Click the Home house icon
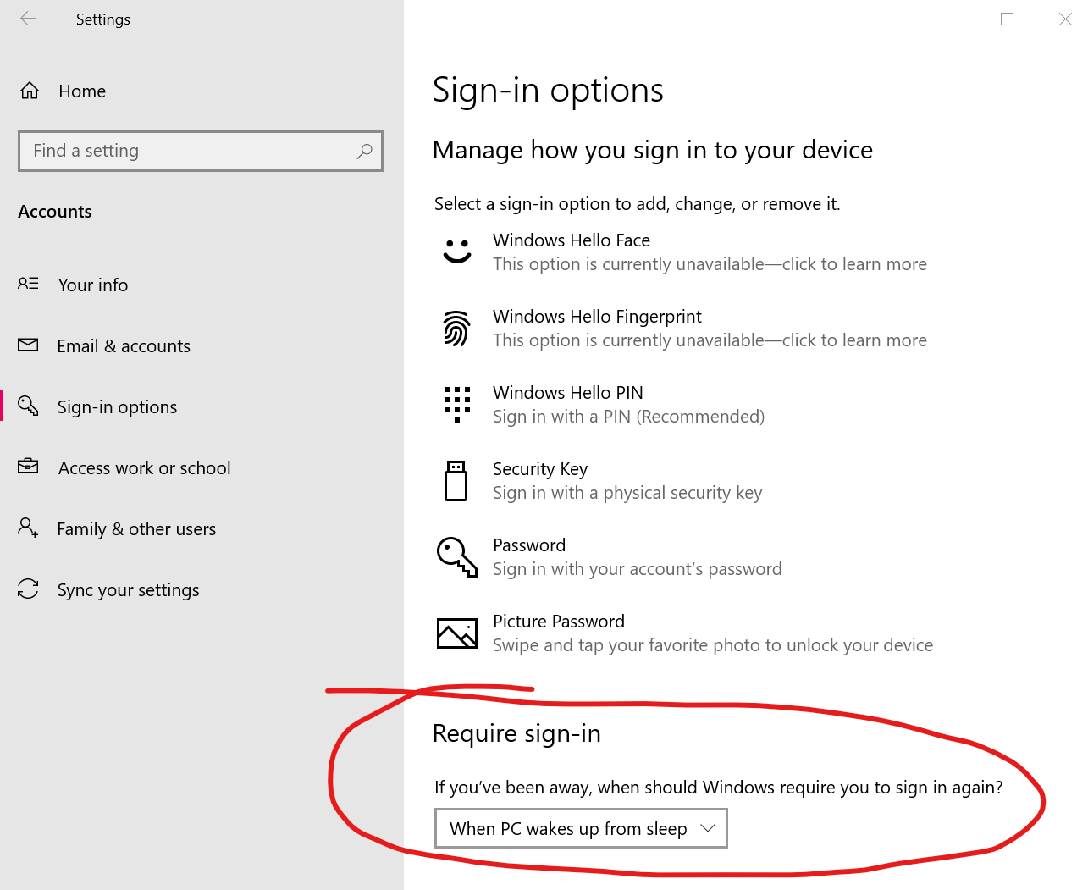This screenshot has width=1088, height=890. [x=30, y=91]
